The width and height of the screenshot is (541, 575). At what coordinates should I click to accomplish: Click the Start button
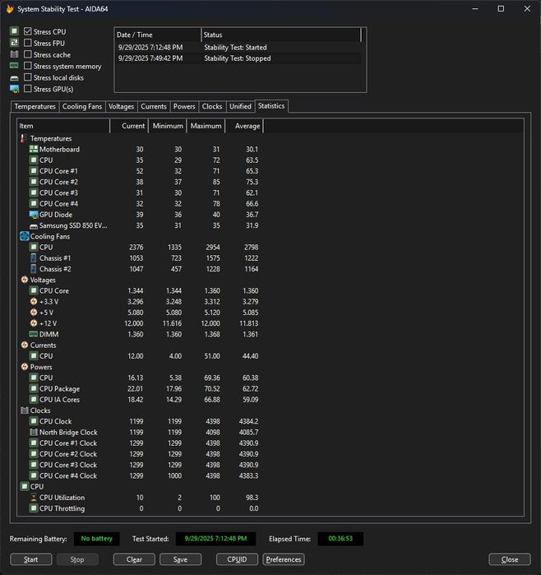(x=31, y=559)
